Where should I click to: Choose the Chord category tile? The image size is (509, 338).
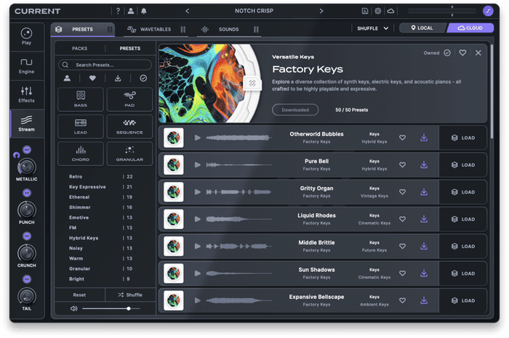pos(80,152)
